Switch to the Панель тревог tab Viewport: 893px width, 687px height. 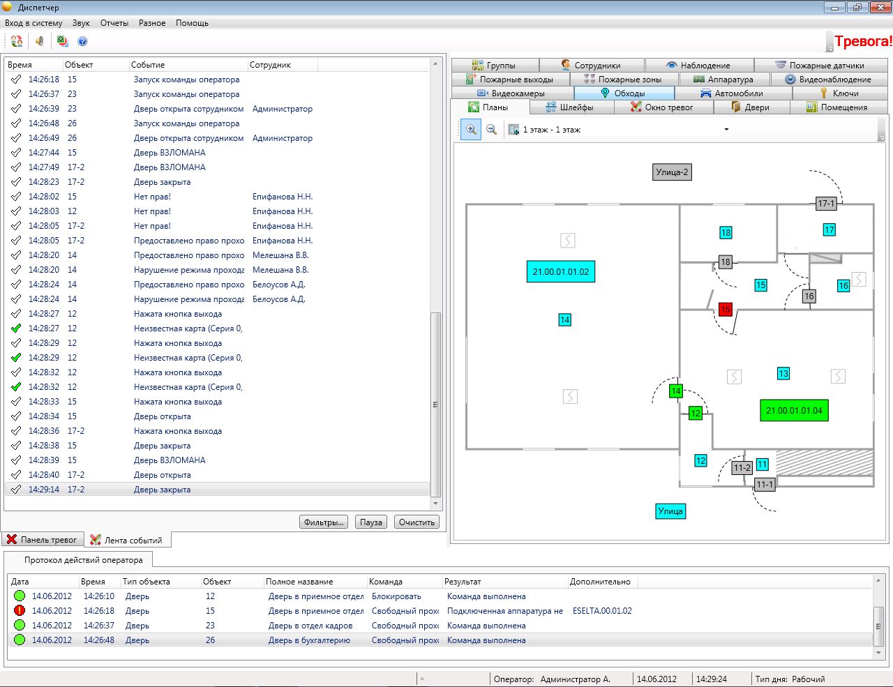(42, 540)
